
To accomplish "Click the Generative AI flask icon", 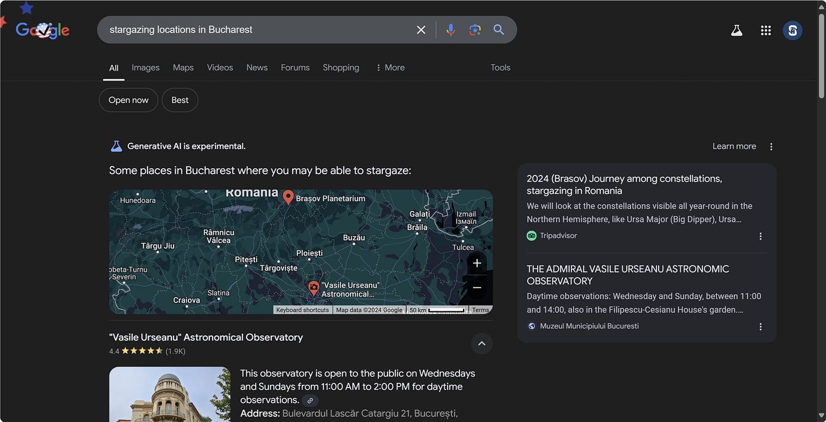I will tap(116, 146).
